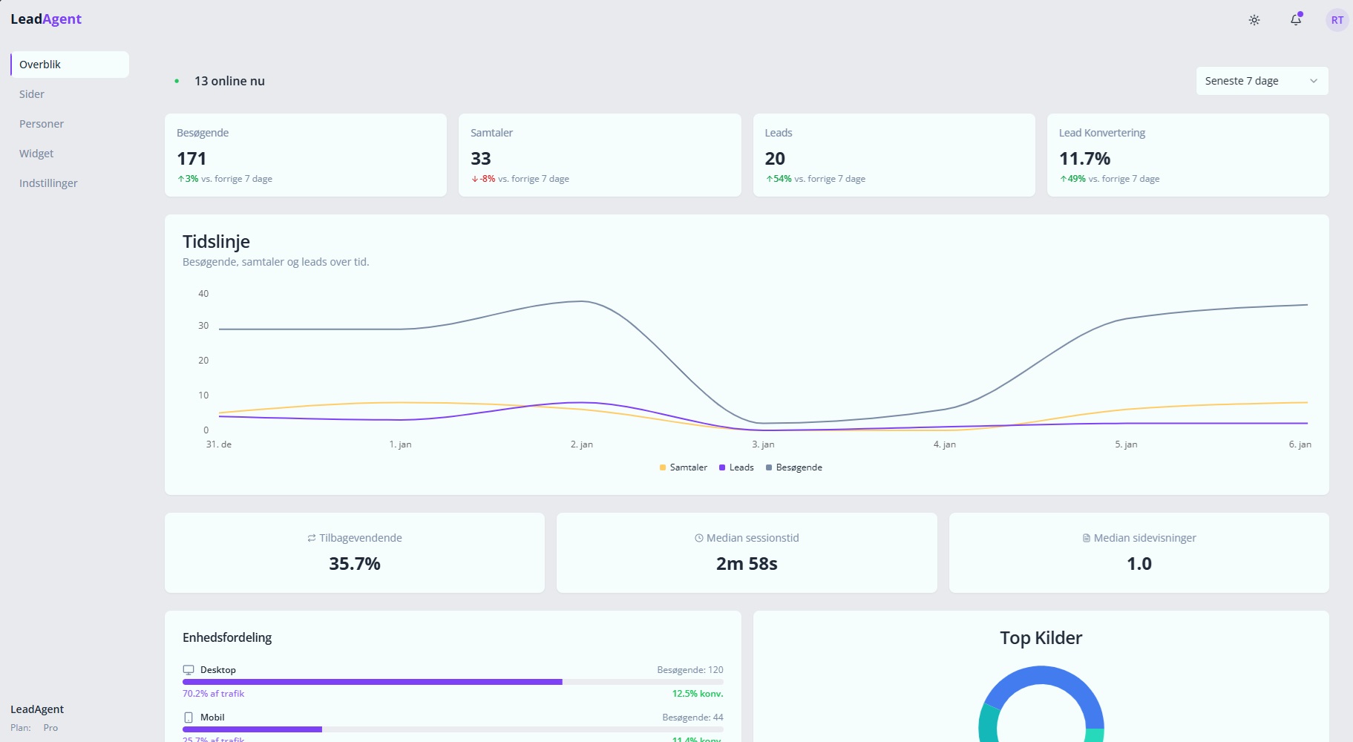Hide the Samtaler series via the legend

(682, 467)
